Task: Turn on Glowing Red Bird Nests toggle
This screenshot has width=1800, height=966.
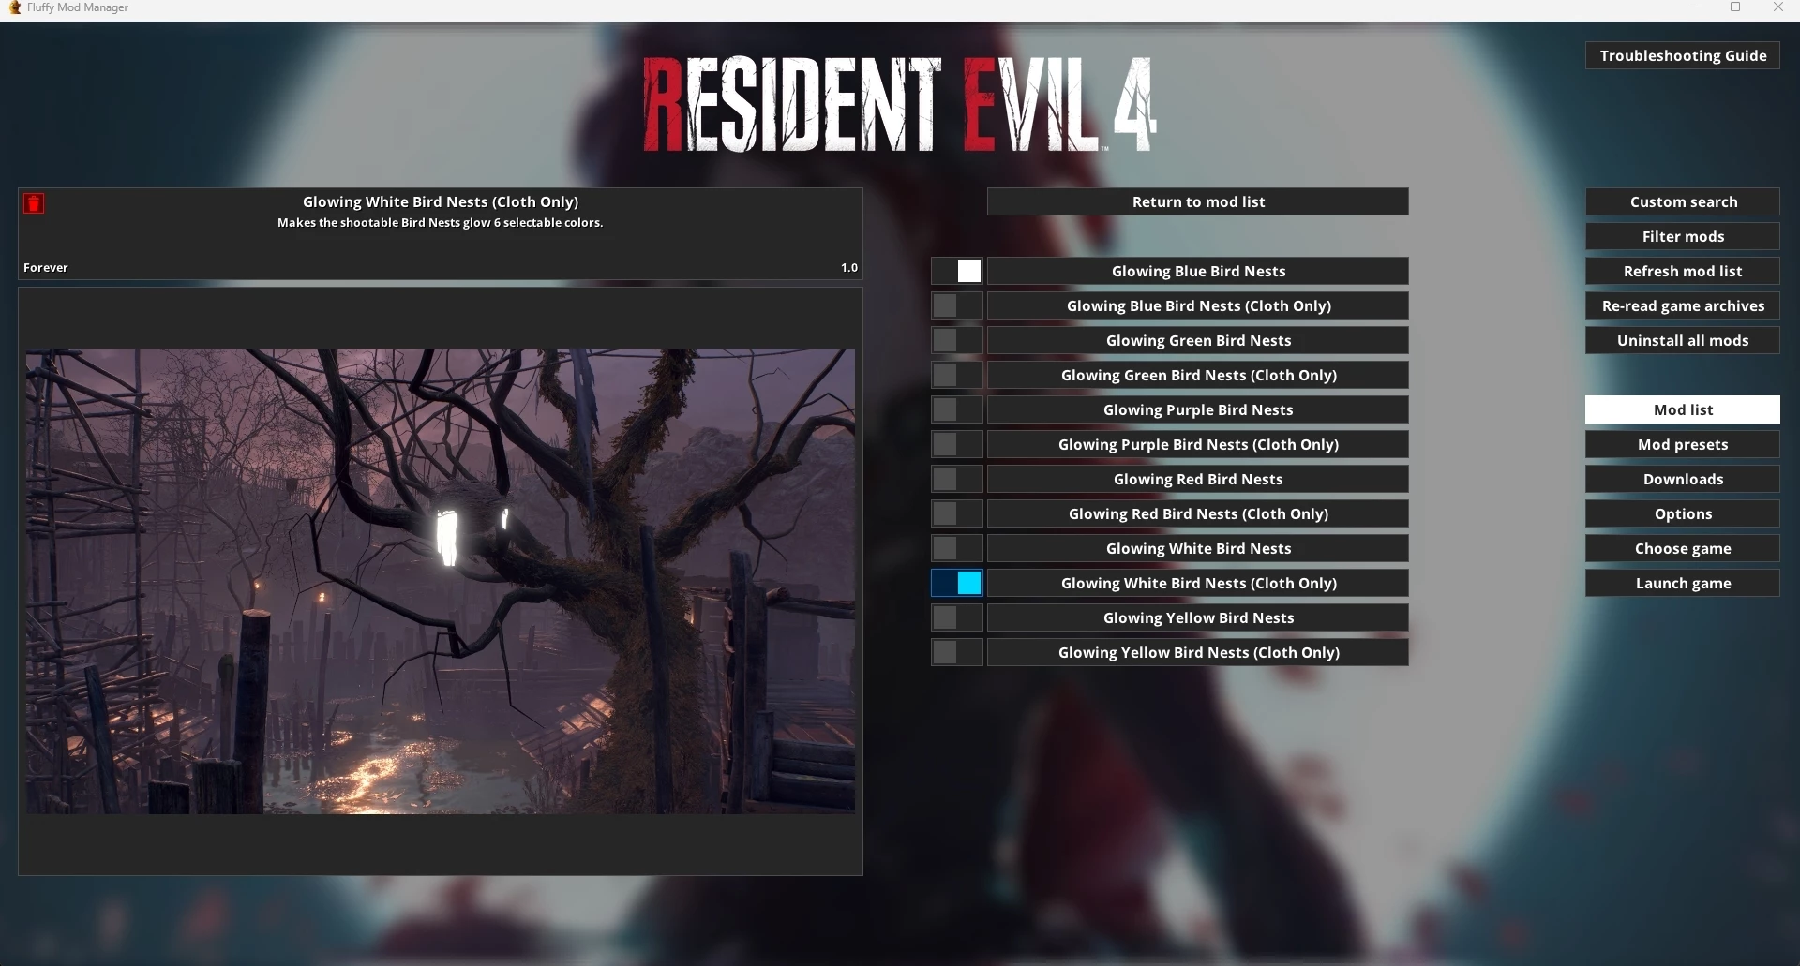Action: tap(956, 479)
